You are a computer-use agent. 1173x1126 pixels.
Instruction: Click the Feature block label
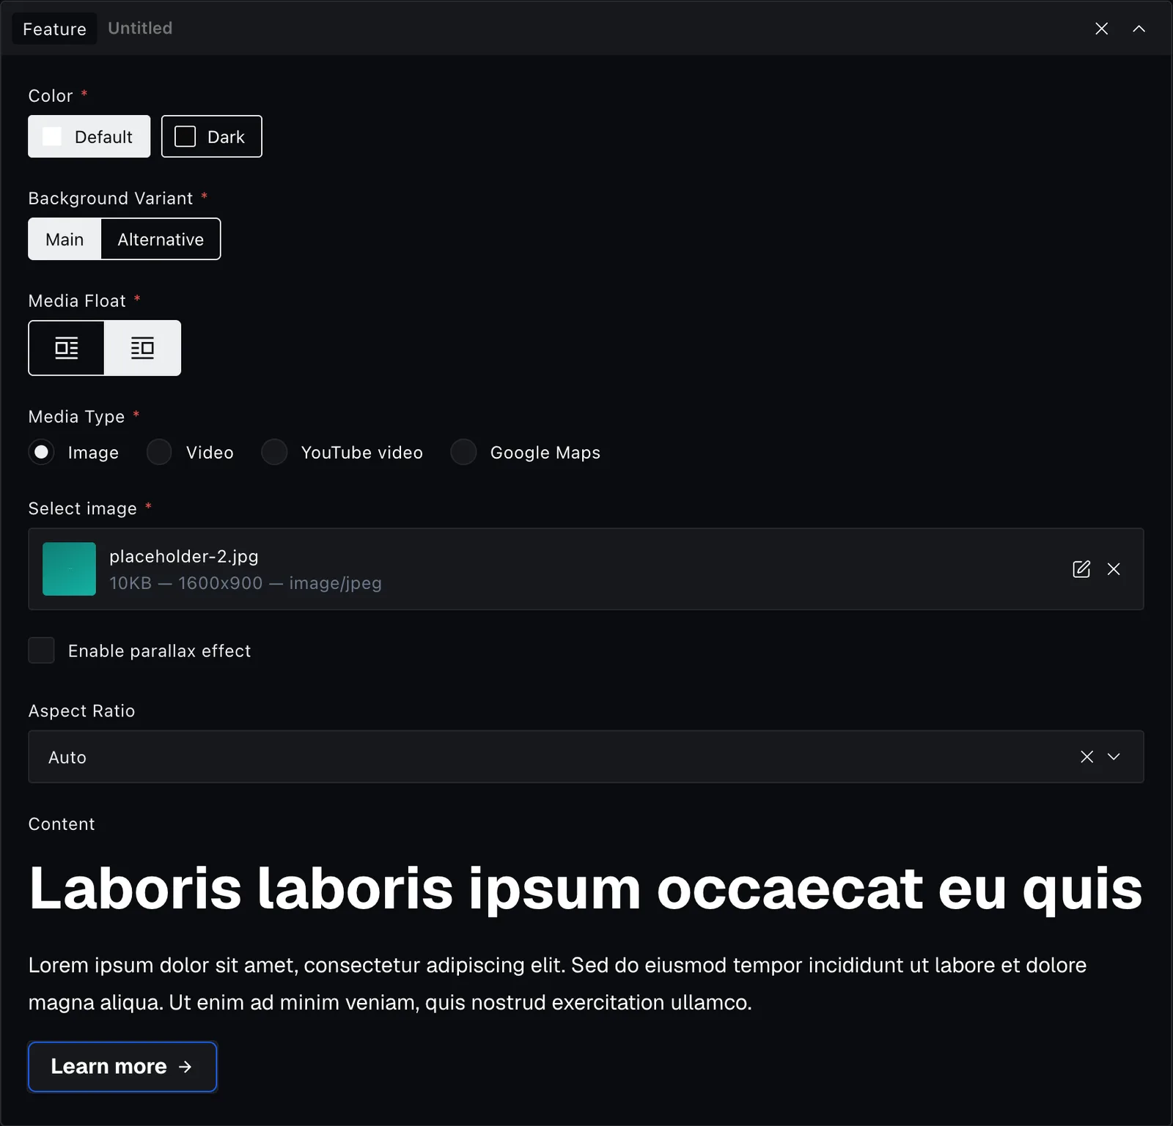[54, 29]
